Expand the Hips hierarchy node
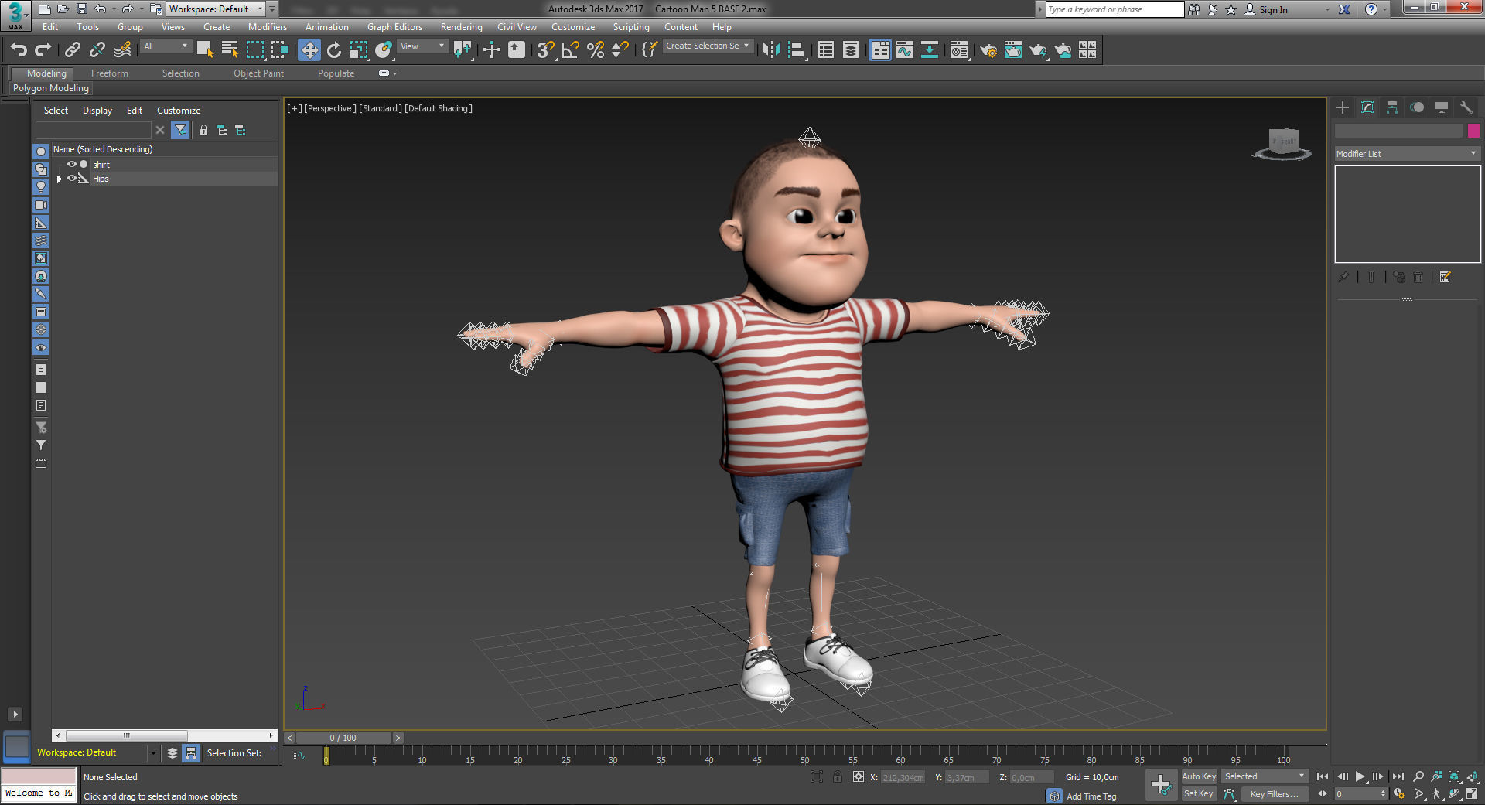The height and width of the screenshot is (805, 1485). [59, 179]
